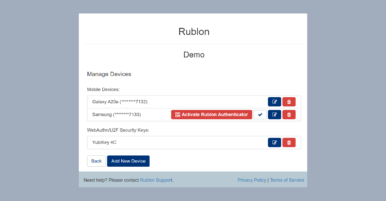Select the Galaxy A20e device row text
The height and width of the screenshot is (201, 386).
point(120,102)
